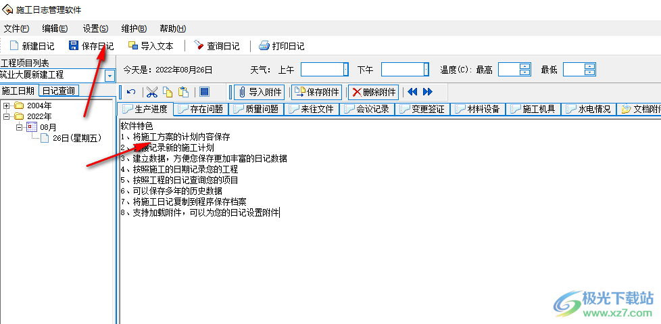Click line 6、可以保存多年的历史数据
Image resolution: width=661 pixels, height=324 pixels.
[x=171, y=191]
